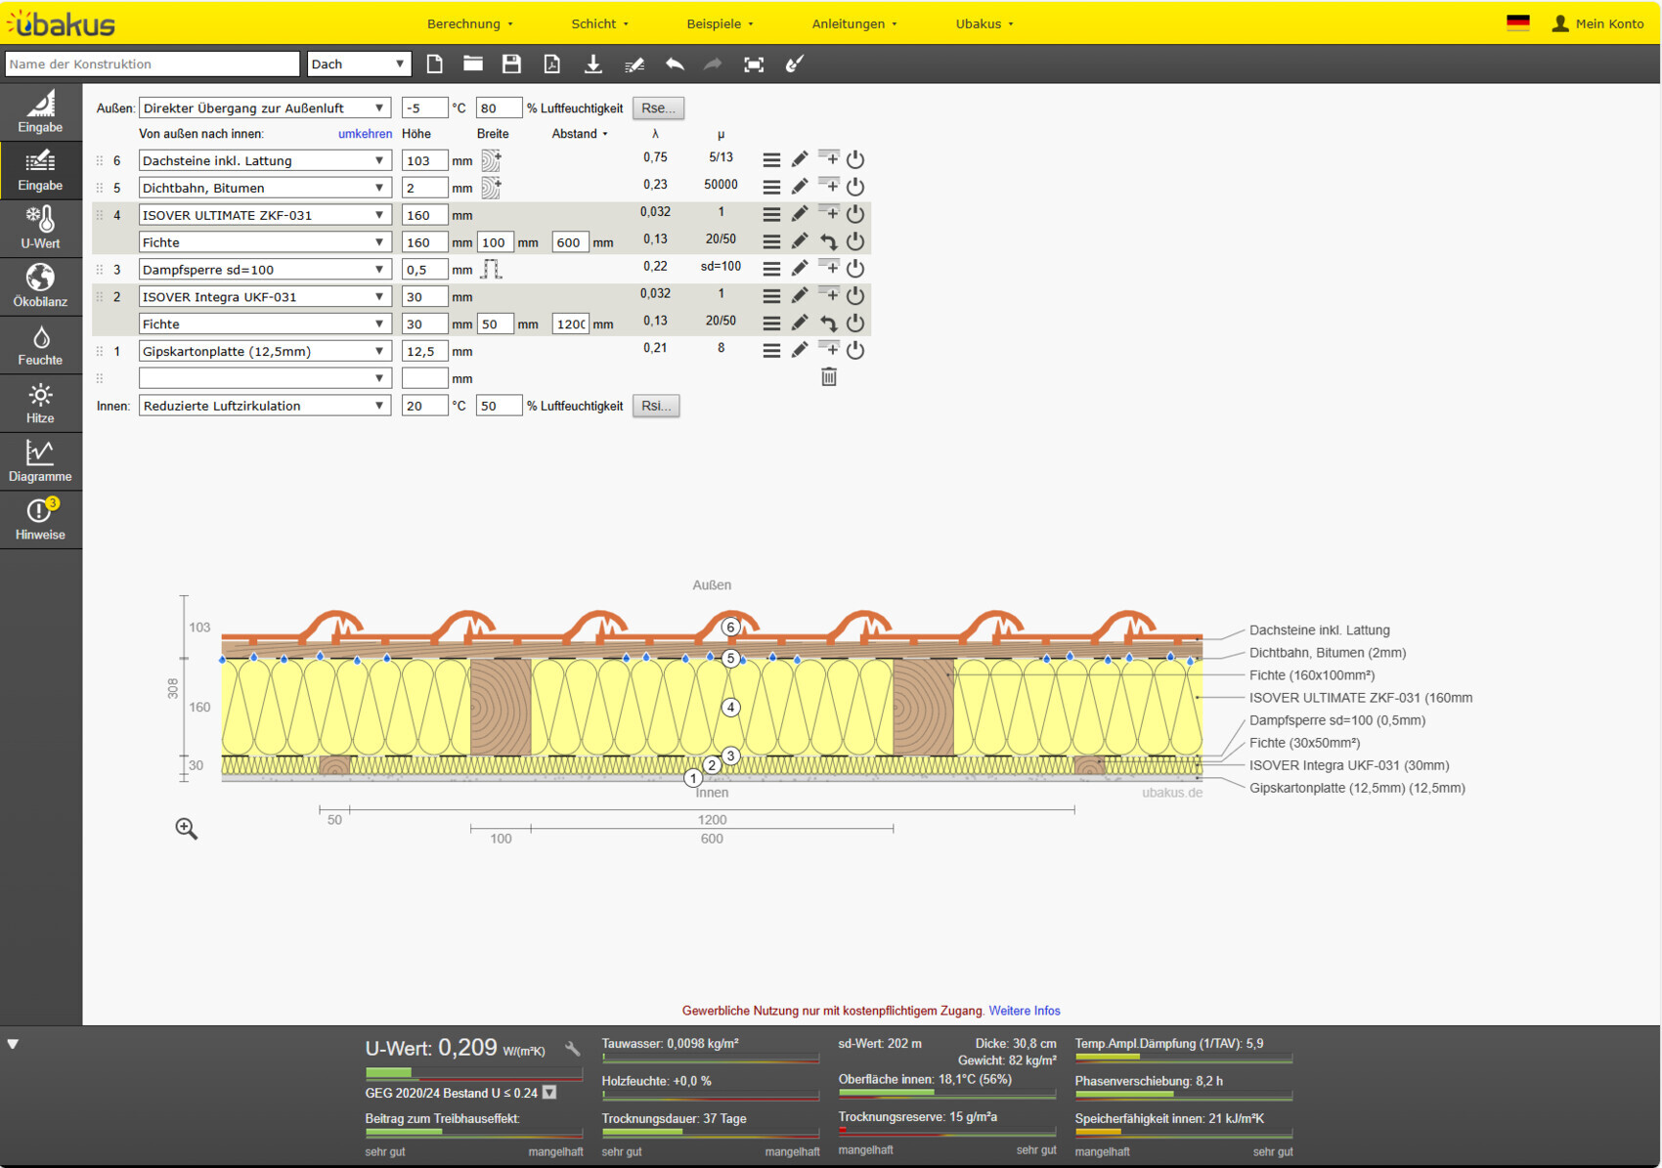Open the Hitze heat protection view
Screen dimensions: 1662x1168
pos(40,403)
